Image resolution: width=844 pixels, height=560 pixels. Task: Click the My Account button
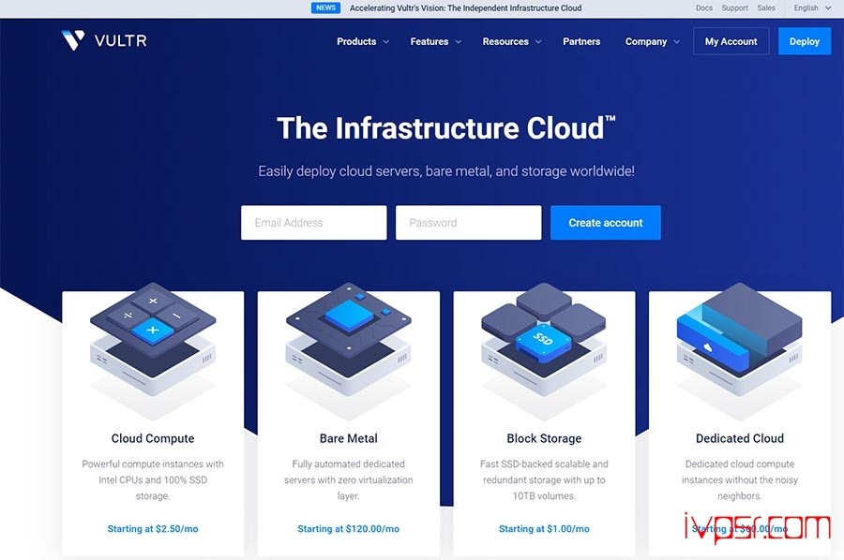pyautogui.click(x=731, y=41)
